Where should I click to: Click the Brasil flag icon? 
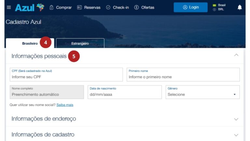[214, 5]
